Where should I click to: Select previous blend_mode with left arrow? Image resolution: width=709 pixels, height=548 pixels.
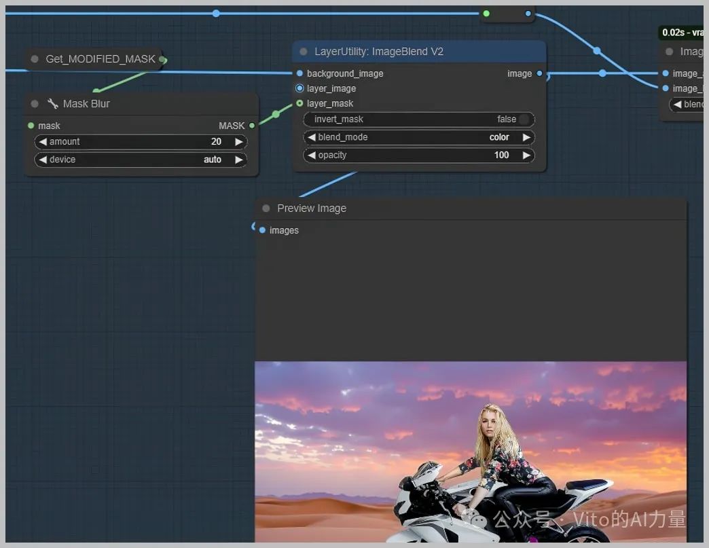tap(312, 137)
